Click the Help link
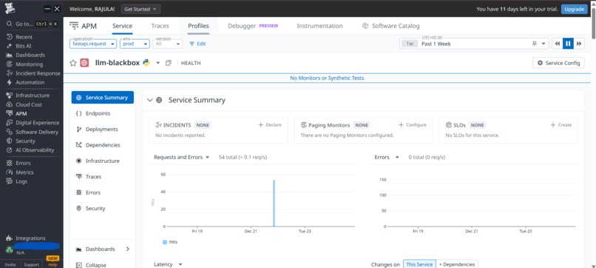Viewport: 596px width, 268px height. coord(53,264)
